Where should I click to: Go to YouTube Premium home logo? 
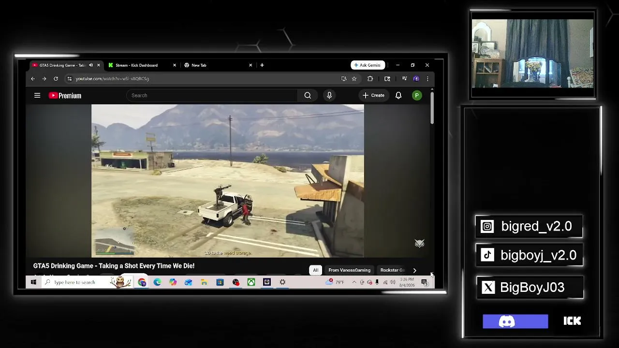coord(65,96)
